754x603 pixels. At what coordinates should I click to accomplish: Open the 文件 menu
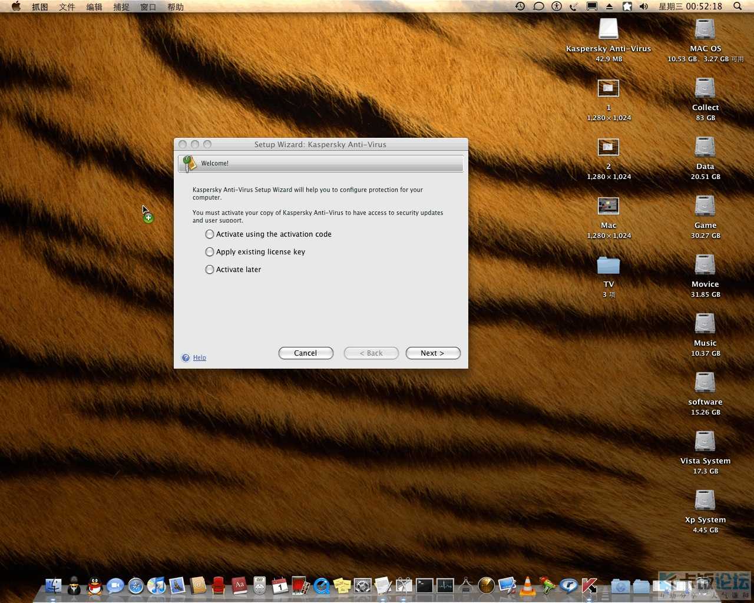click(67, 6)
